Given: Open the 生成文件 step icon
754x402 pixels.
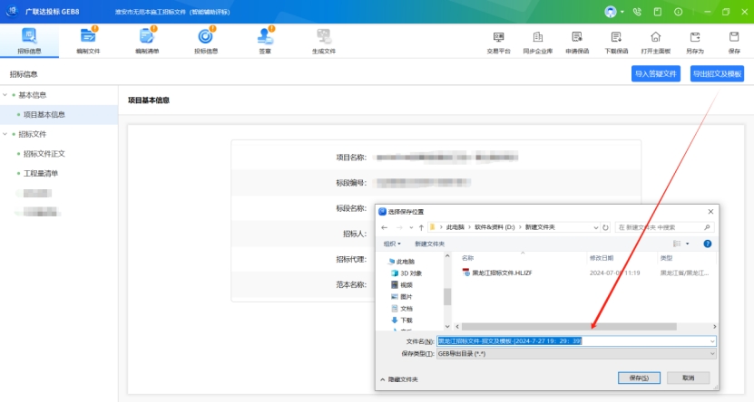Looking at the screenshot, I should pyautogui.click(x=324, y=38).
